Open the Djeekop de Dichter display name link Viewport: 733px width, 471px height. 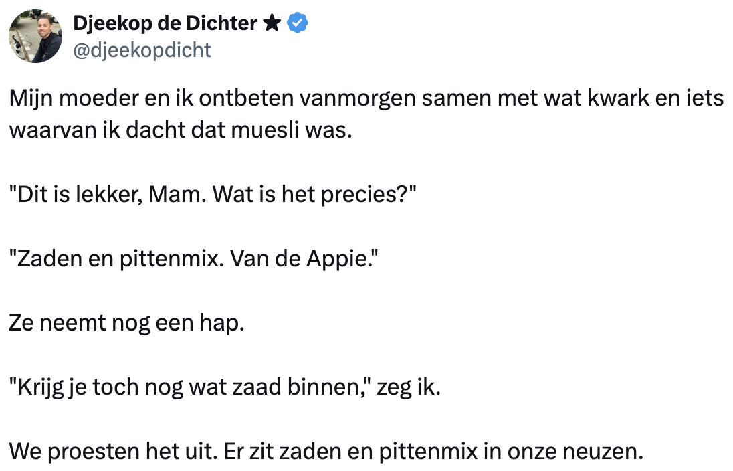pos(164,24)
